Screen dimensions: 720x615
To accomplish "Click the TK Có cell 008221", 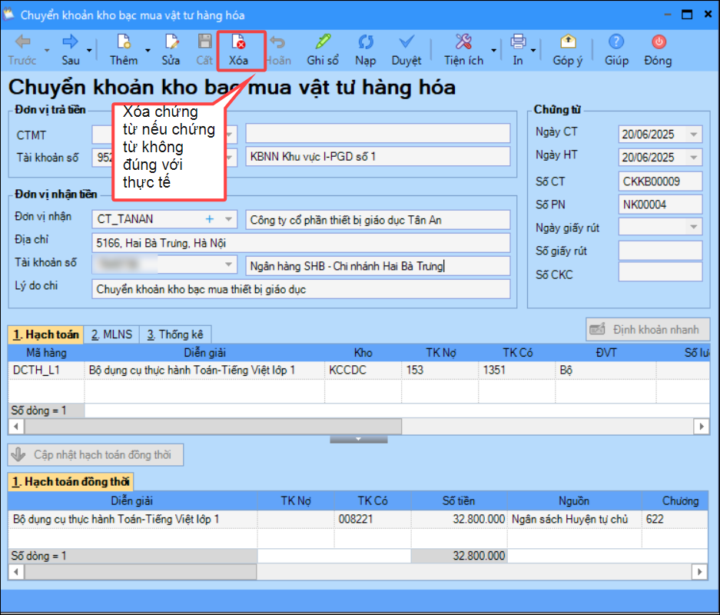I will 373,519.
